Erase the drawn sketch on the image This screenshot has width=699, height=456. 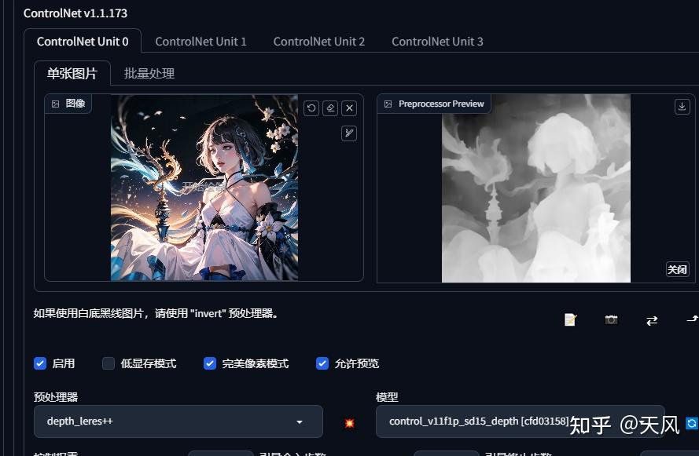330,108
